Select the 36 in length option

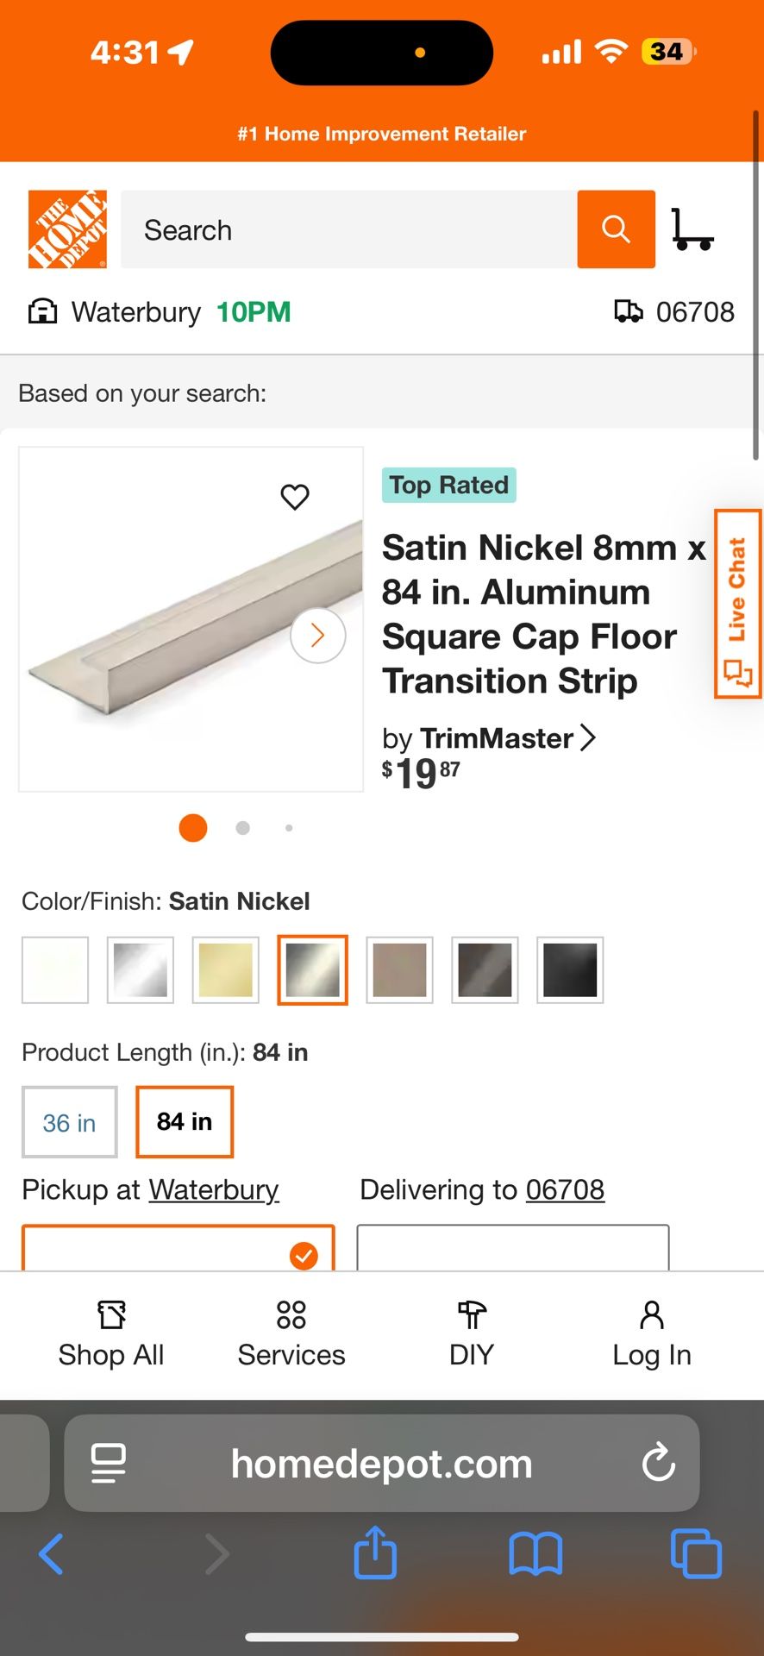coord(69,1122)
